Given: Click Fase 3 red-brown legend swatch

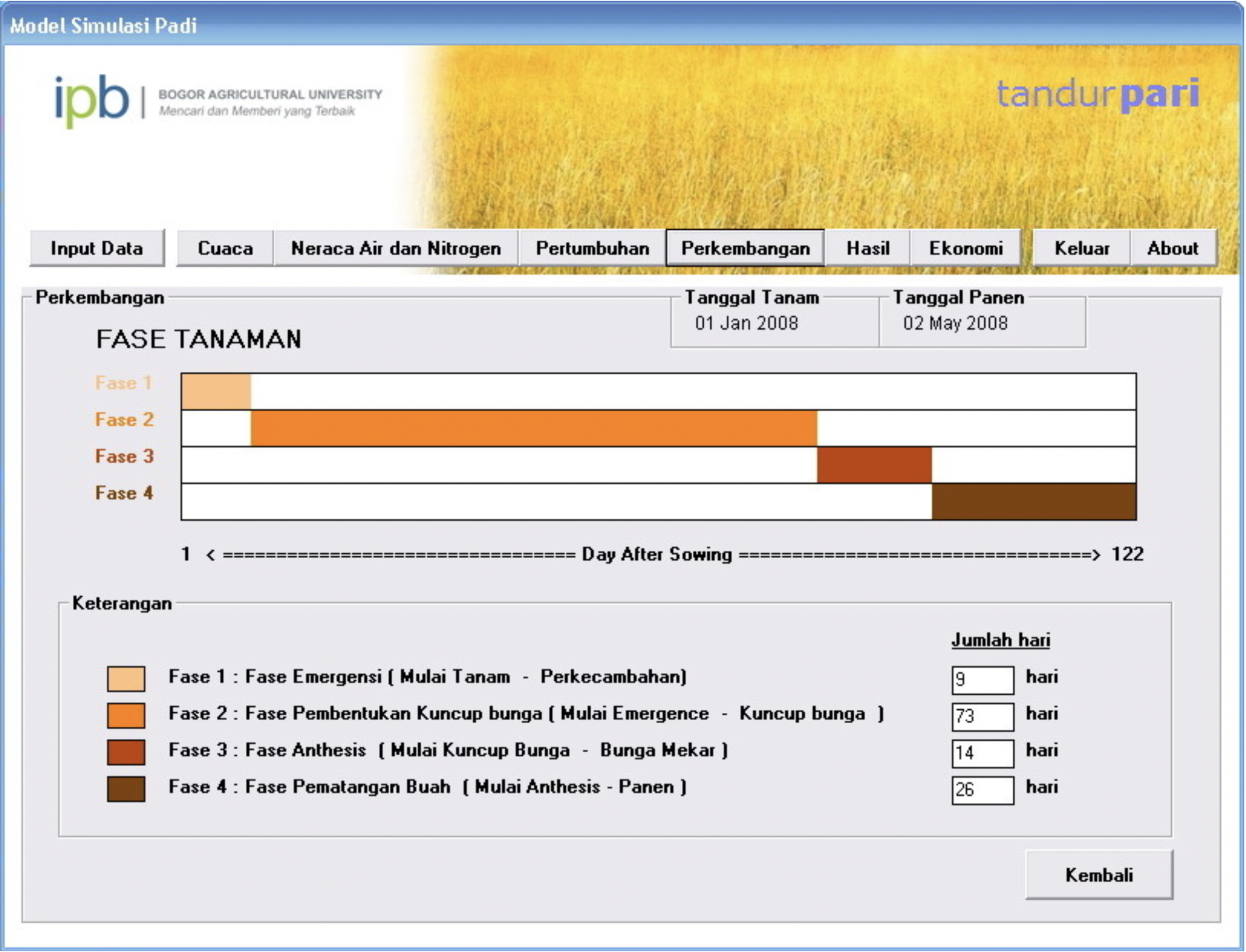Looking at the screenshot, I should tap(126, 752).
